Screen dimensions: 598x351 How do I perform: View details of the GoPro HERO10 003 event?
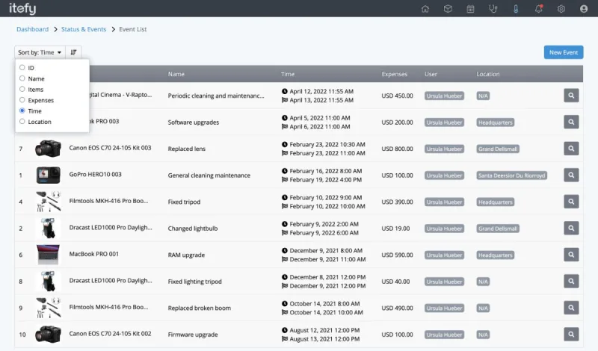point(571,175)
